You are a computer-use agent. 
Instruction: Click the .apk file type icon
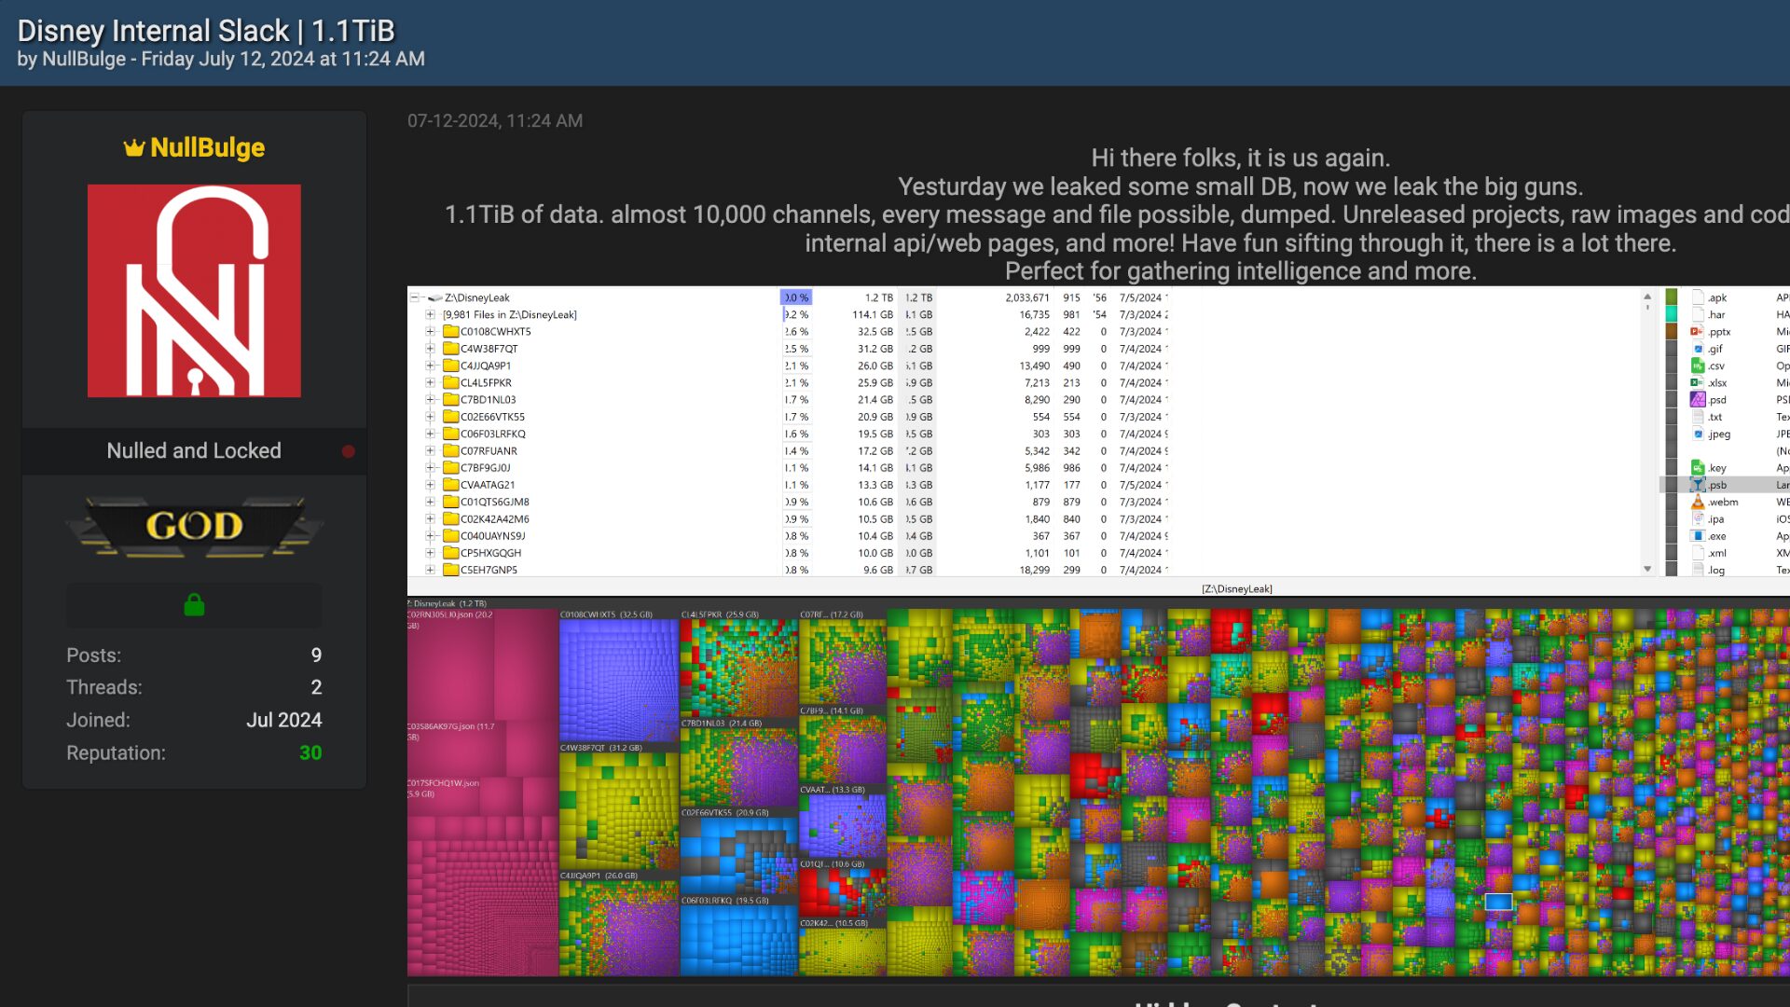click(1698, 297)
